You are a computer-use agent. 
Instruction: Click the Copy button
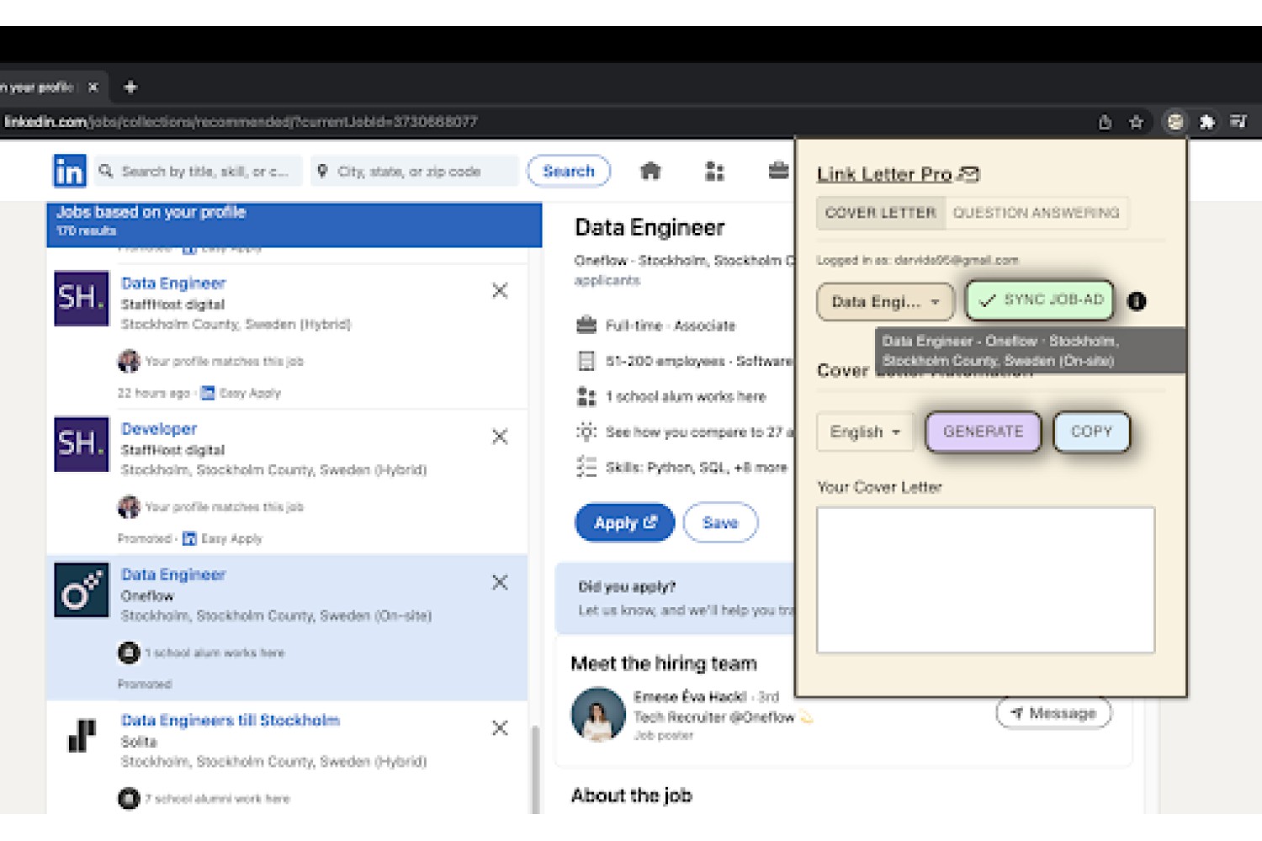pyautogui.click(x=1091, y=431)
